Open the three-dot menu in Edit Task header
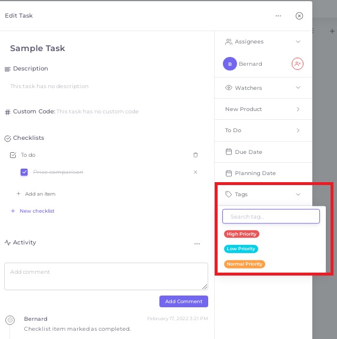This screenshot has height=339, width=337. tap(278, 16)
